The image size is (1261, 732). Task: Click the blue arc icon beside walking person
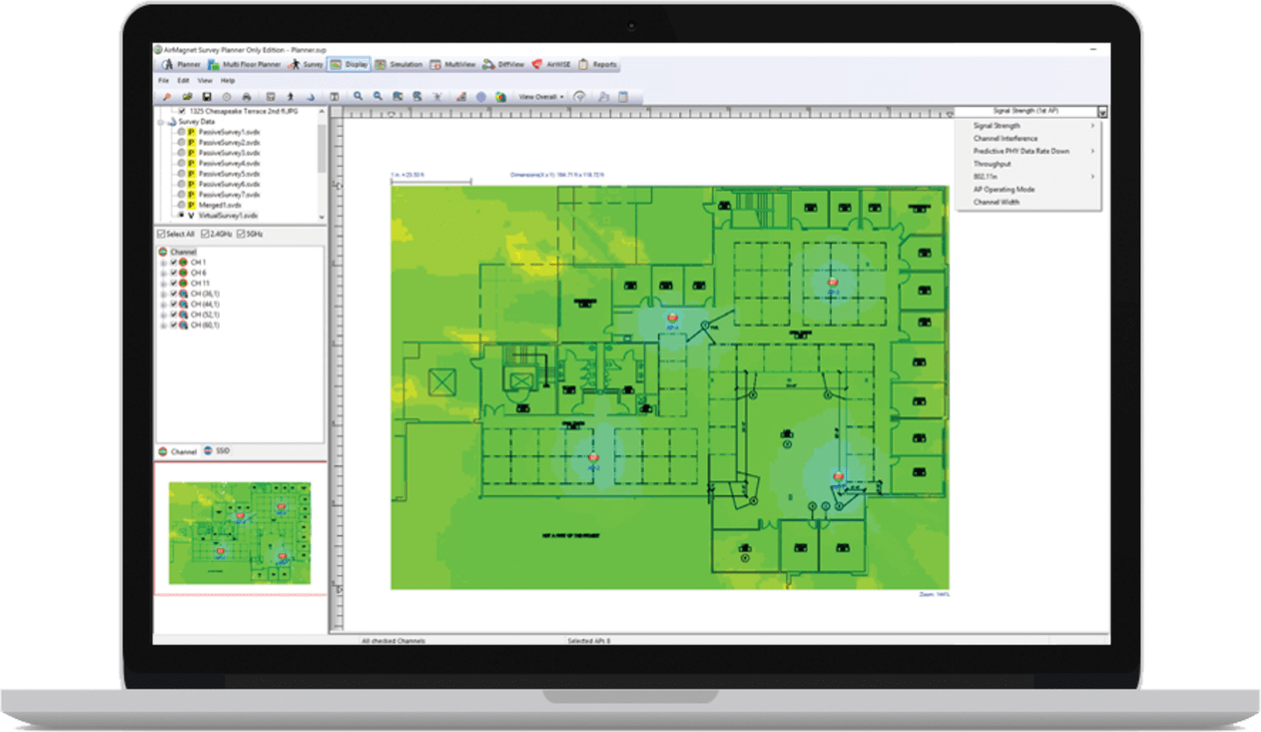[311, 97]
